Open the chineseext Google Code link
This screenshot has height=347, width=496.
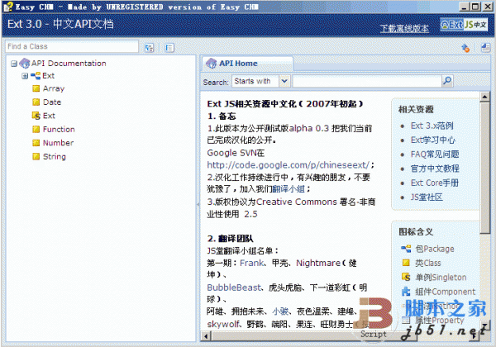(289, 165)
